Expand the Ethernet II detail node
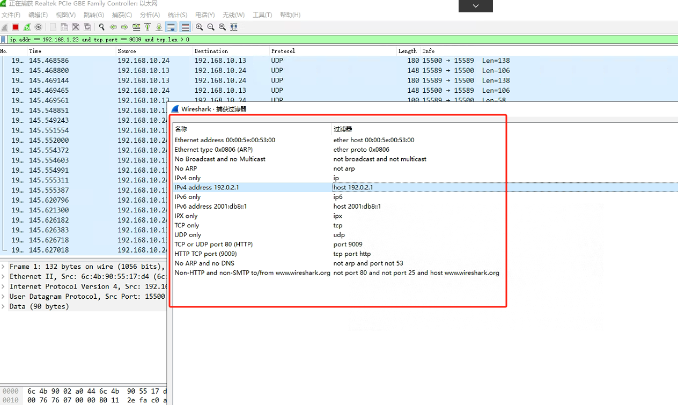This screenshot has height=405, width=678. click(x=3, y=277)
